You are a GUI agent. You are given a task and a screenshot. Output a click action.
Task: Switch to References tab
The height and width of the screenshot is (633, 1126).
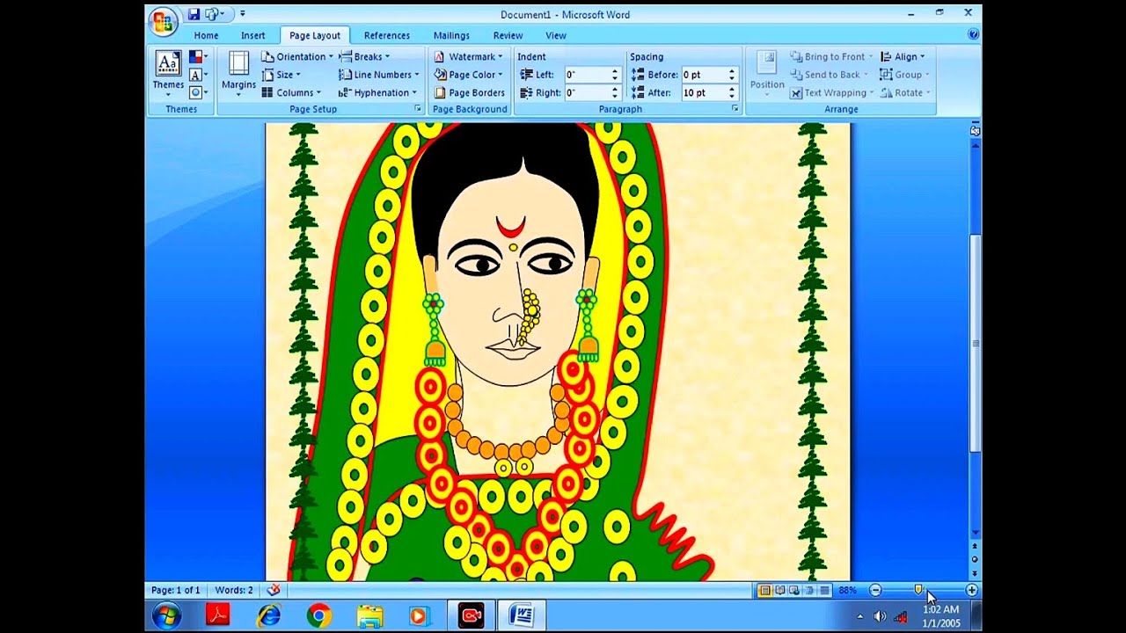click(387, 35)
